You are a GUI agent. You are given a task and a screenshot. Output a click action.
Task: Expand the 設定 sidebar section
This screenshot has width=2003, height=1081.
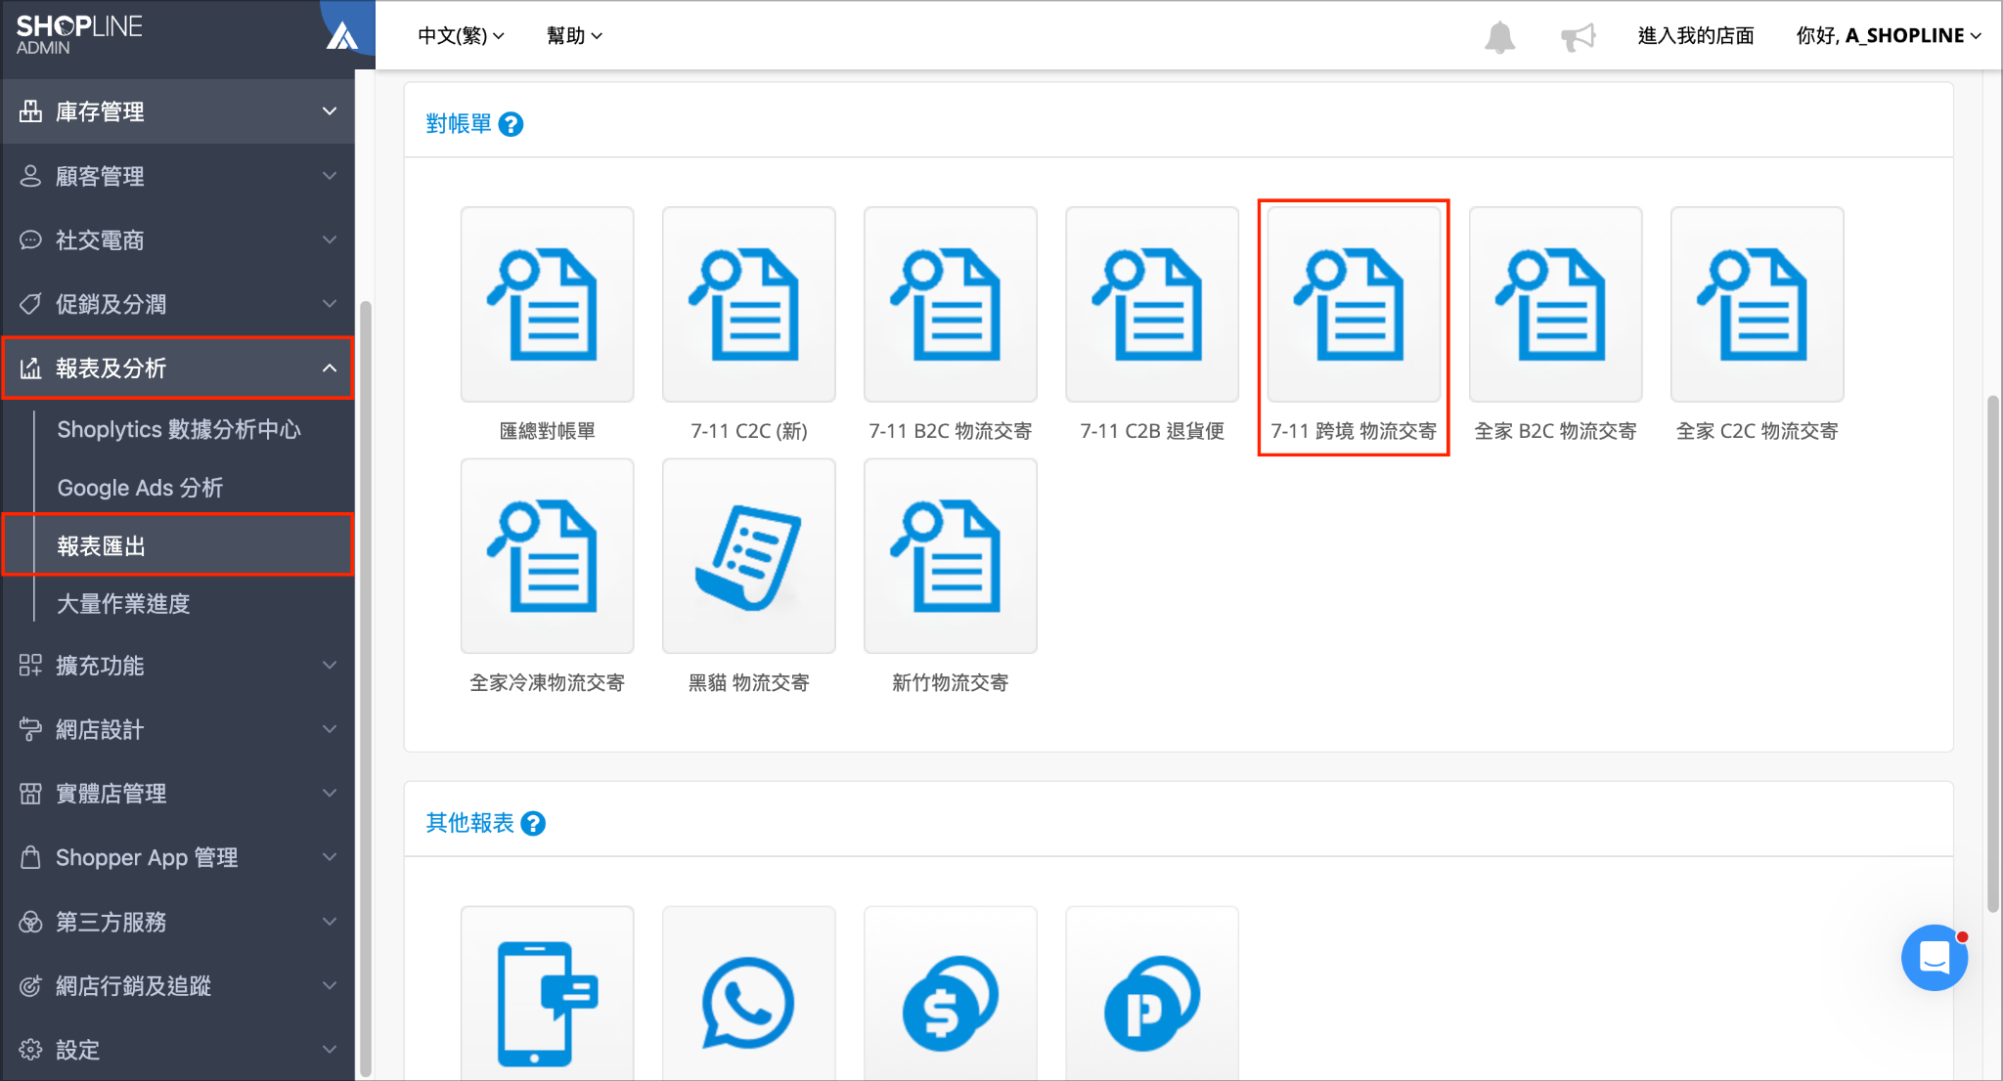(178, 1050)
